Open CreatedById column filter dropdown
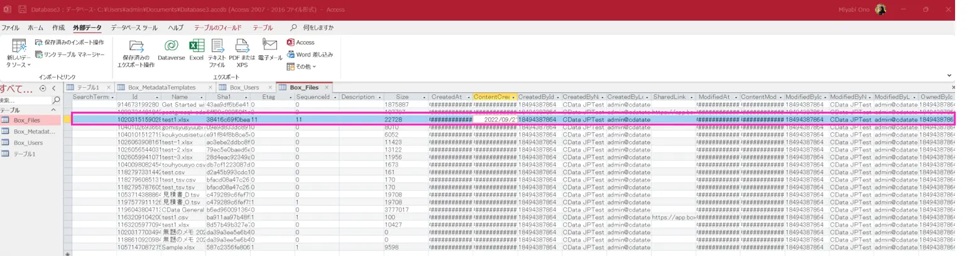Image resolution: width=967 pixels, height=256 pixels. pyautogui.click(x=557, y=97)
